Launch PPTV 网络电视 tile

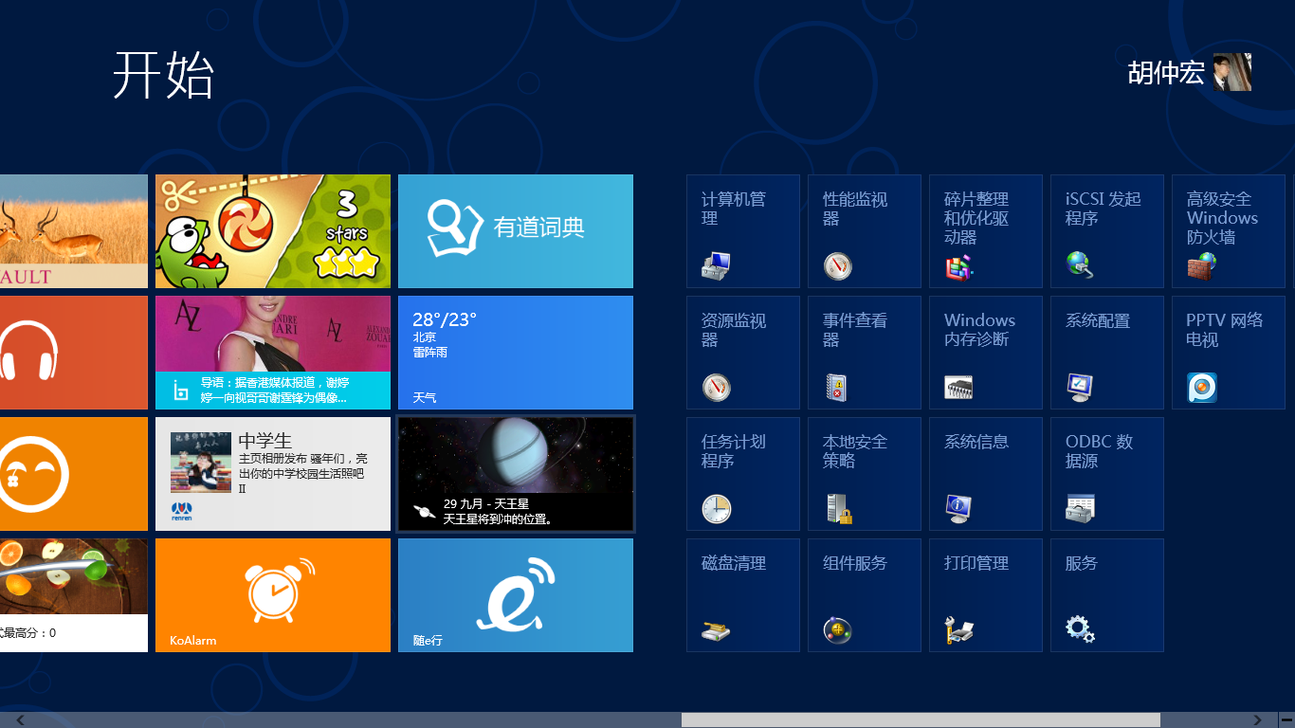click(1229, 353)
